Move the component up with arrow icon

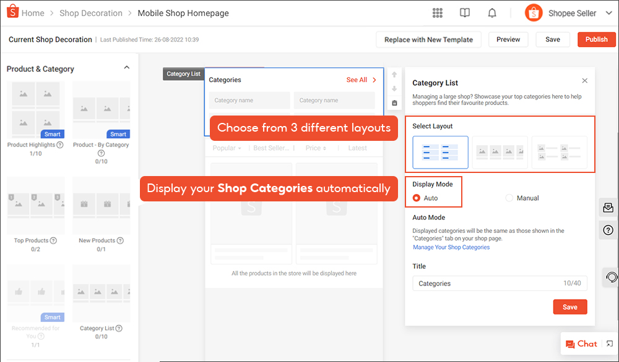pos(394,75)
